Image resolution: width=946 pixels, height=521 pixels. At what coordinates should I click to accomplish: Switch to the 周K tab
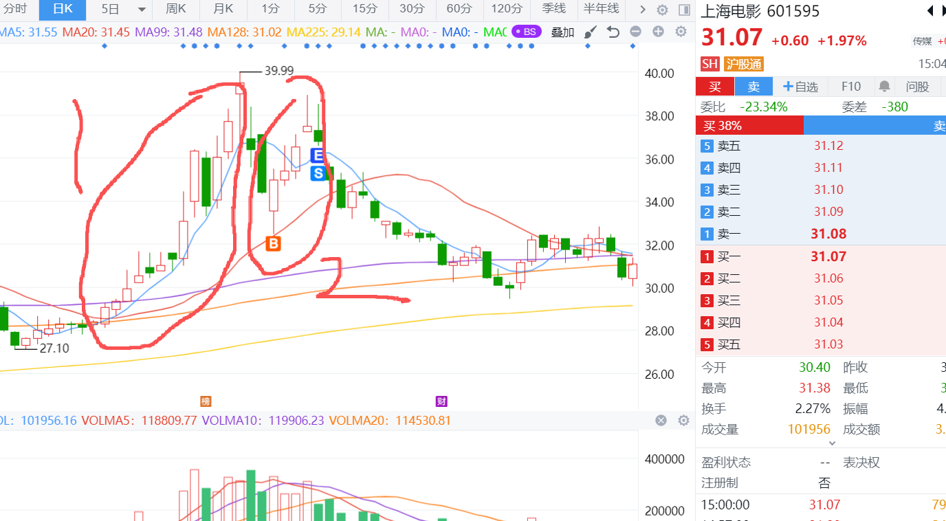coord(176,10)
